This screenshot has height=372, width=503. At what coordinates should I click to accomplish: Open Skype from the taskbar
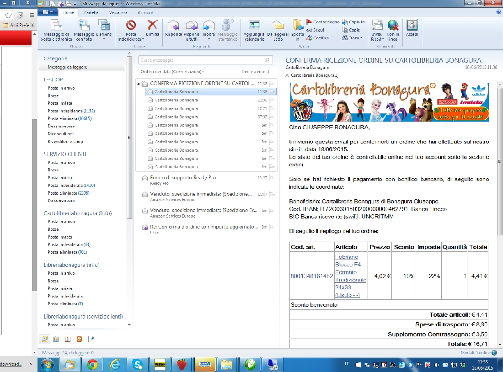(x=138, y=365)
